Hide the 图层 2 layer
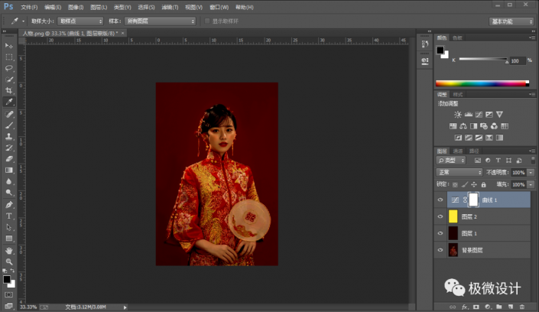The width and height of the screenshot is (539, 312). coord(440,216)
